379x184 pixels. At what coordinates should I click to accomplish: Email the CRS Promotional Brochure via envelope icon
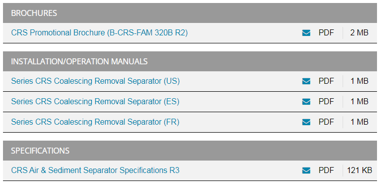click(x=306, y=33)
